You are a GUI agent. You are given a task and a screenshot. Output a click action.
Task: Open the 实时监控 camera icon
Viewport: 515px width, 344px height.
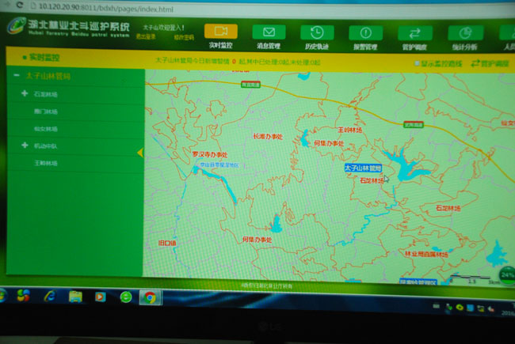(x=220, y=32)
